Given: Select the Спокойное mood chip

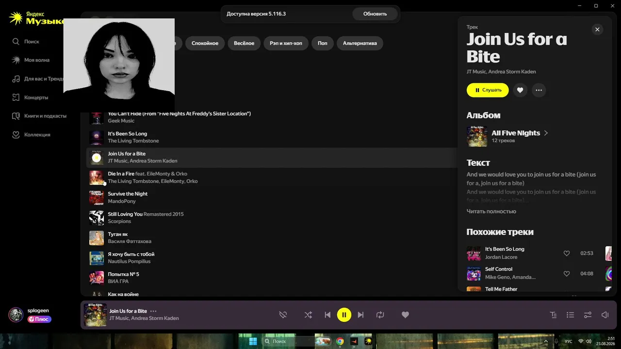Looking at the screenshot, I should coord(205,43).
